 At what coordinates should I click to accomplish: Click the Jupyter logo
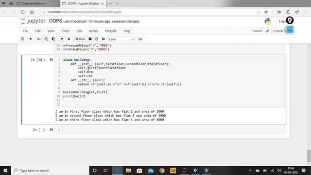(33, 21)
